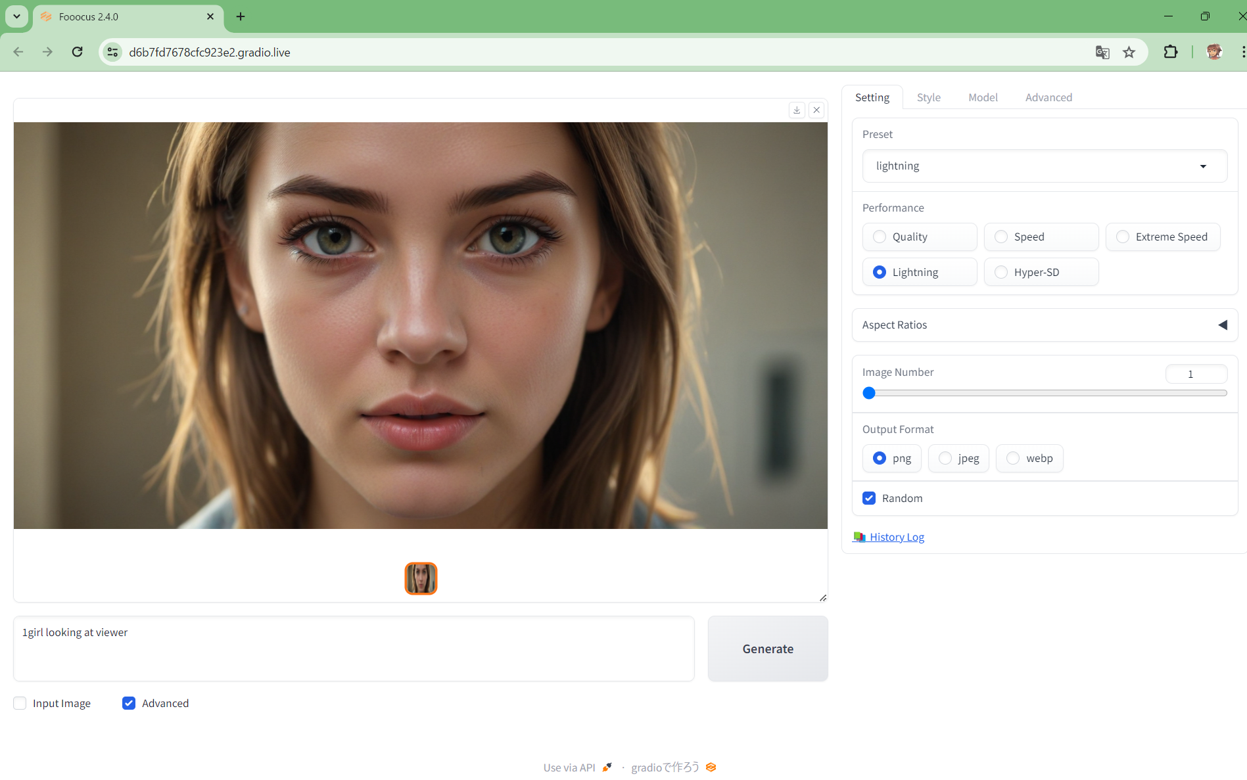
Task: Enable the Input Image checkbox
Action: pos(20,703)
